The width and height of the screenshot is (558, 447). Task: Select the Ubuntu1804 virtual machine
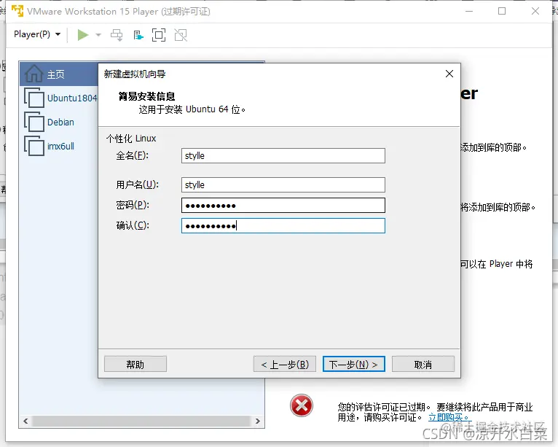(72, 98)
